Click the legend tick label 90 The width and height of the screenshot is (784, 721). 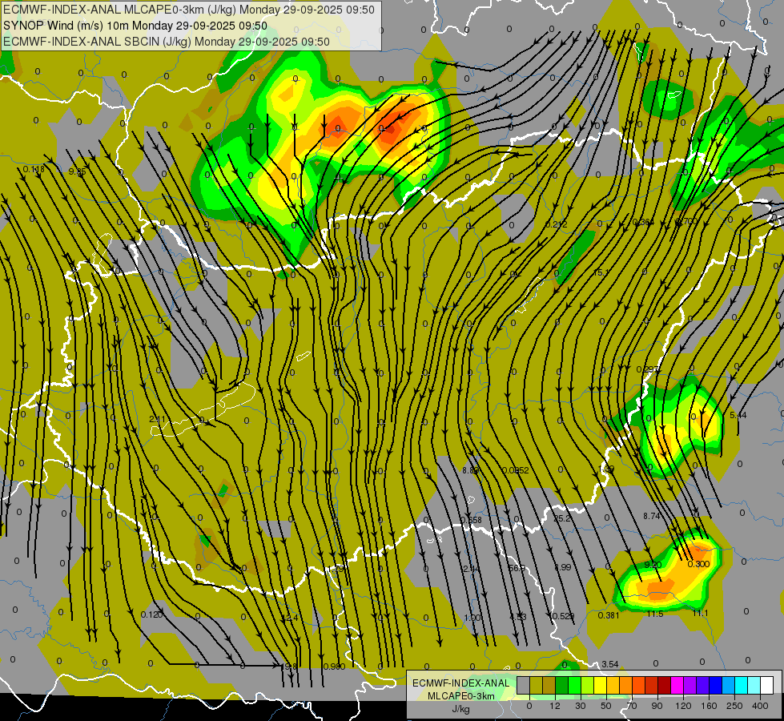(657, 706)
